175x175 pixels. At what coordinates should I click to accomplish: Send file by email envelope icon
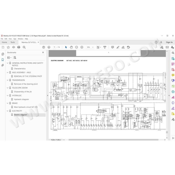pos(167,47)
